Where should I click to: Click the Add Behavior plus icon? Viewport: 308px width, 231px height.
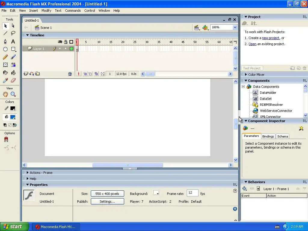[244, 189]
